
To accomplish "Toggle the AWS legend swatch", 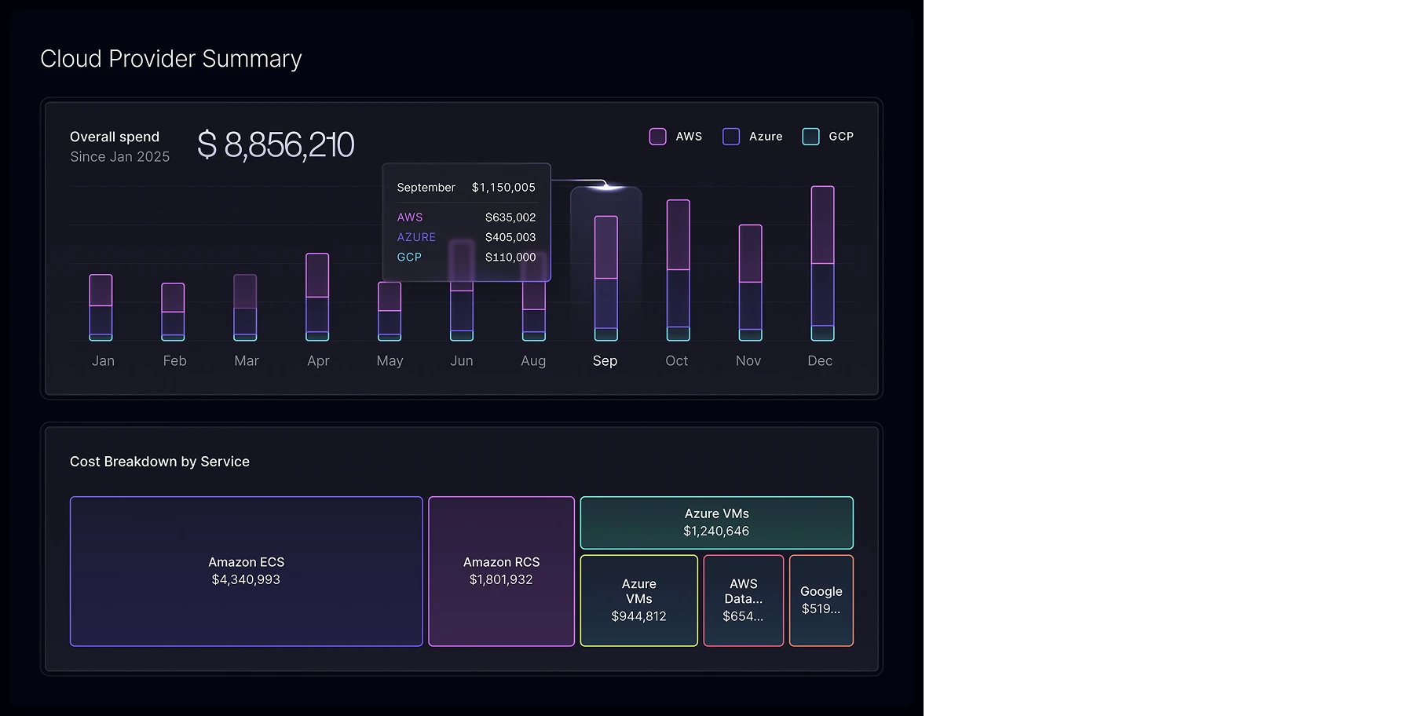I will (657, 137).
